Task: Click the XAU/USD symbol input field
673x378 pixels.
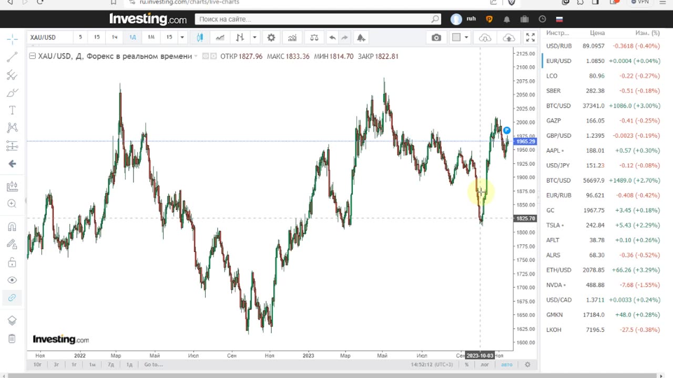Action: [x=49, y=37]
